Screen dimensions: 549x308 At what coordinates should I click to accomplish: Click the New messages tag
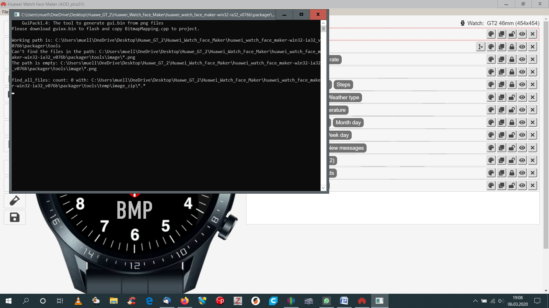pyautogui.click(x=347, y=148)
